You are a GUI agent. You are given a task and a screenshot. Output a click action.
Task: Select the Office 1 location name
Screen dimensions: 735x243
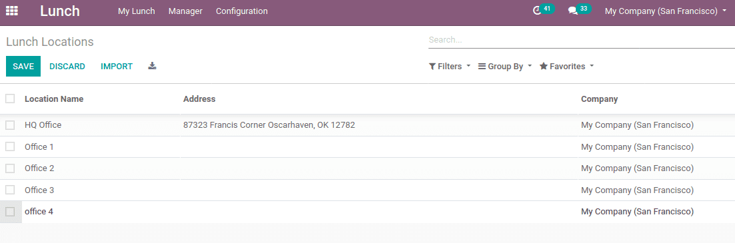tap(39, 147)
